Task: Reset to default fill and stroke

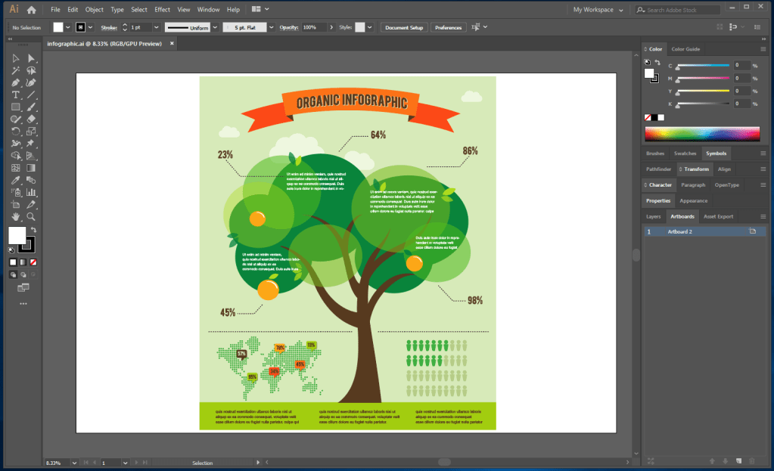Action: pyautogui.click(x=11, y=249)
